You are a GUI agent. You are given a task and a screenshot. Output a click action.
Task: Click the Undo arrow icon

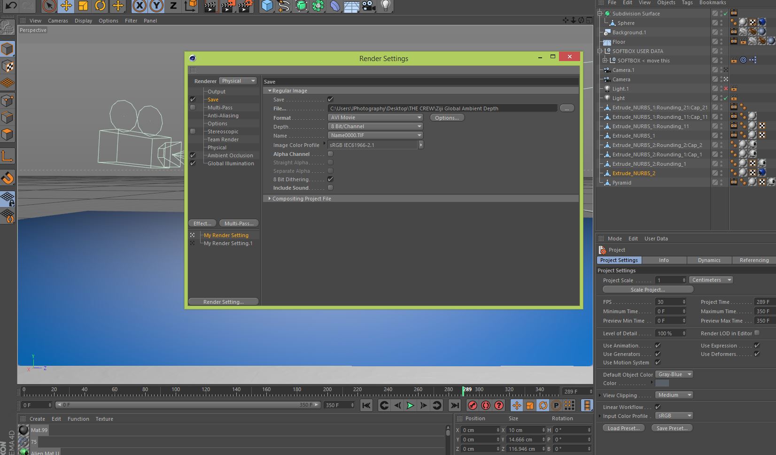11,6
